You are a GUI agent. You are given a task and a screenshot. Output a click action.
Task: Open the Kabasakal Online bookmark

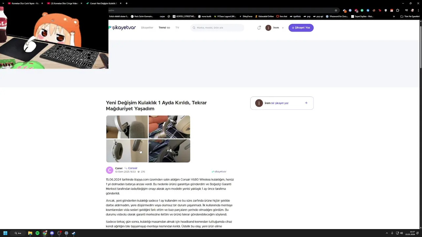pos(264,16)
